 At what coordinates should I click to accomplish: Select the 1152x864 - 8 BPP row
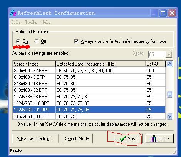[89, 116]
